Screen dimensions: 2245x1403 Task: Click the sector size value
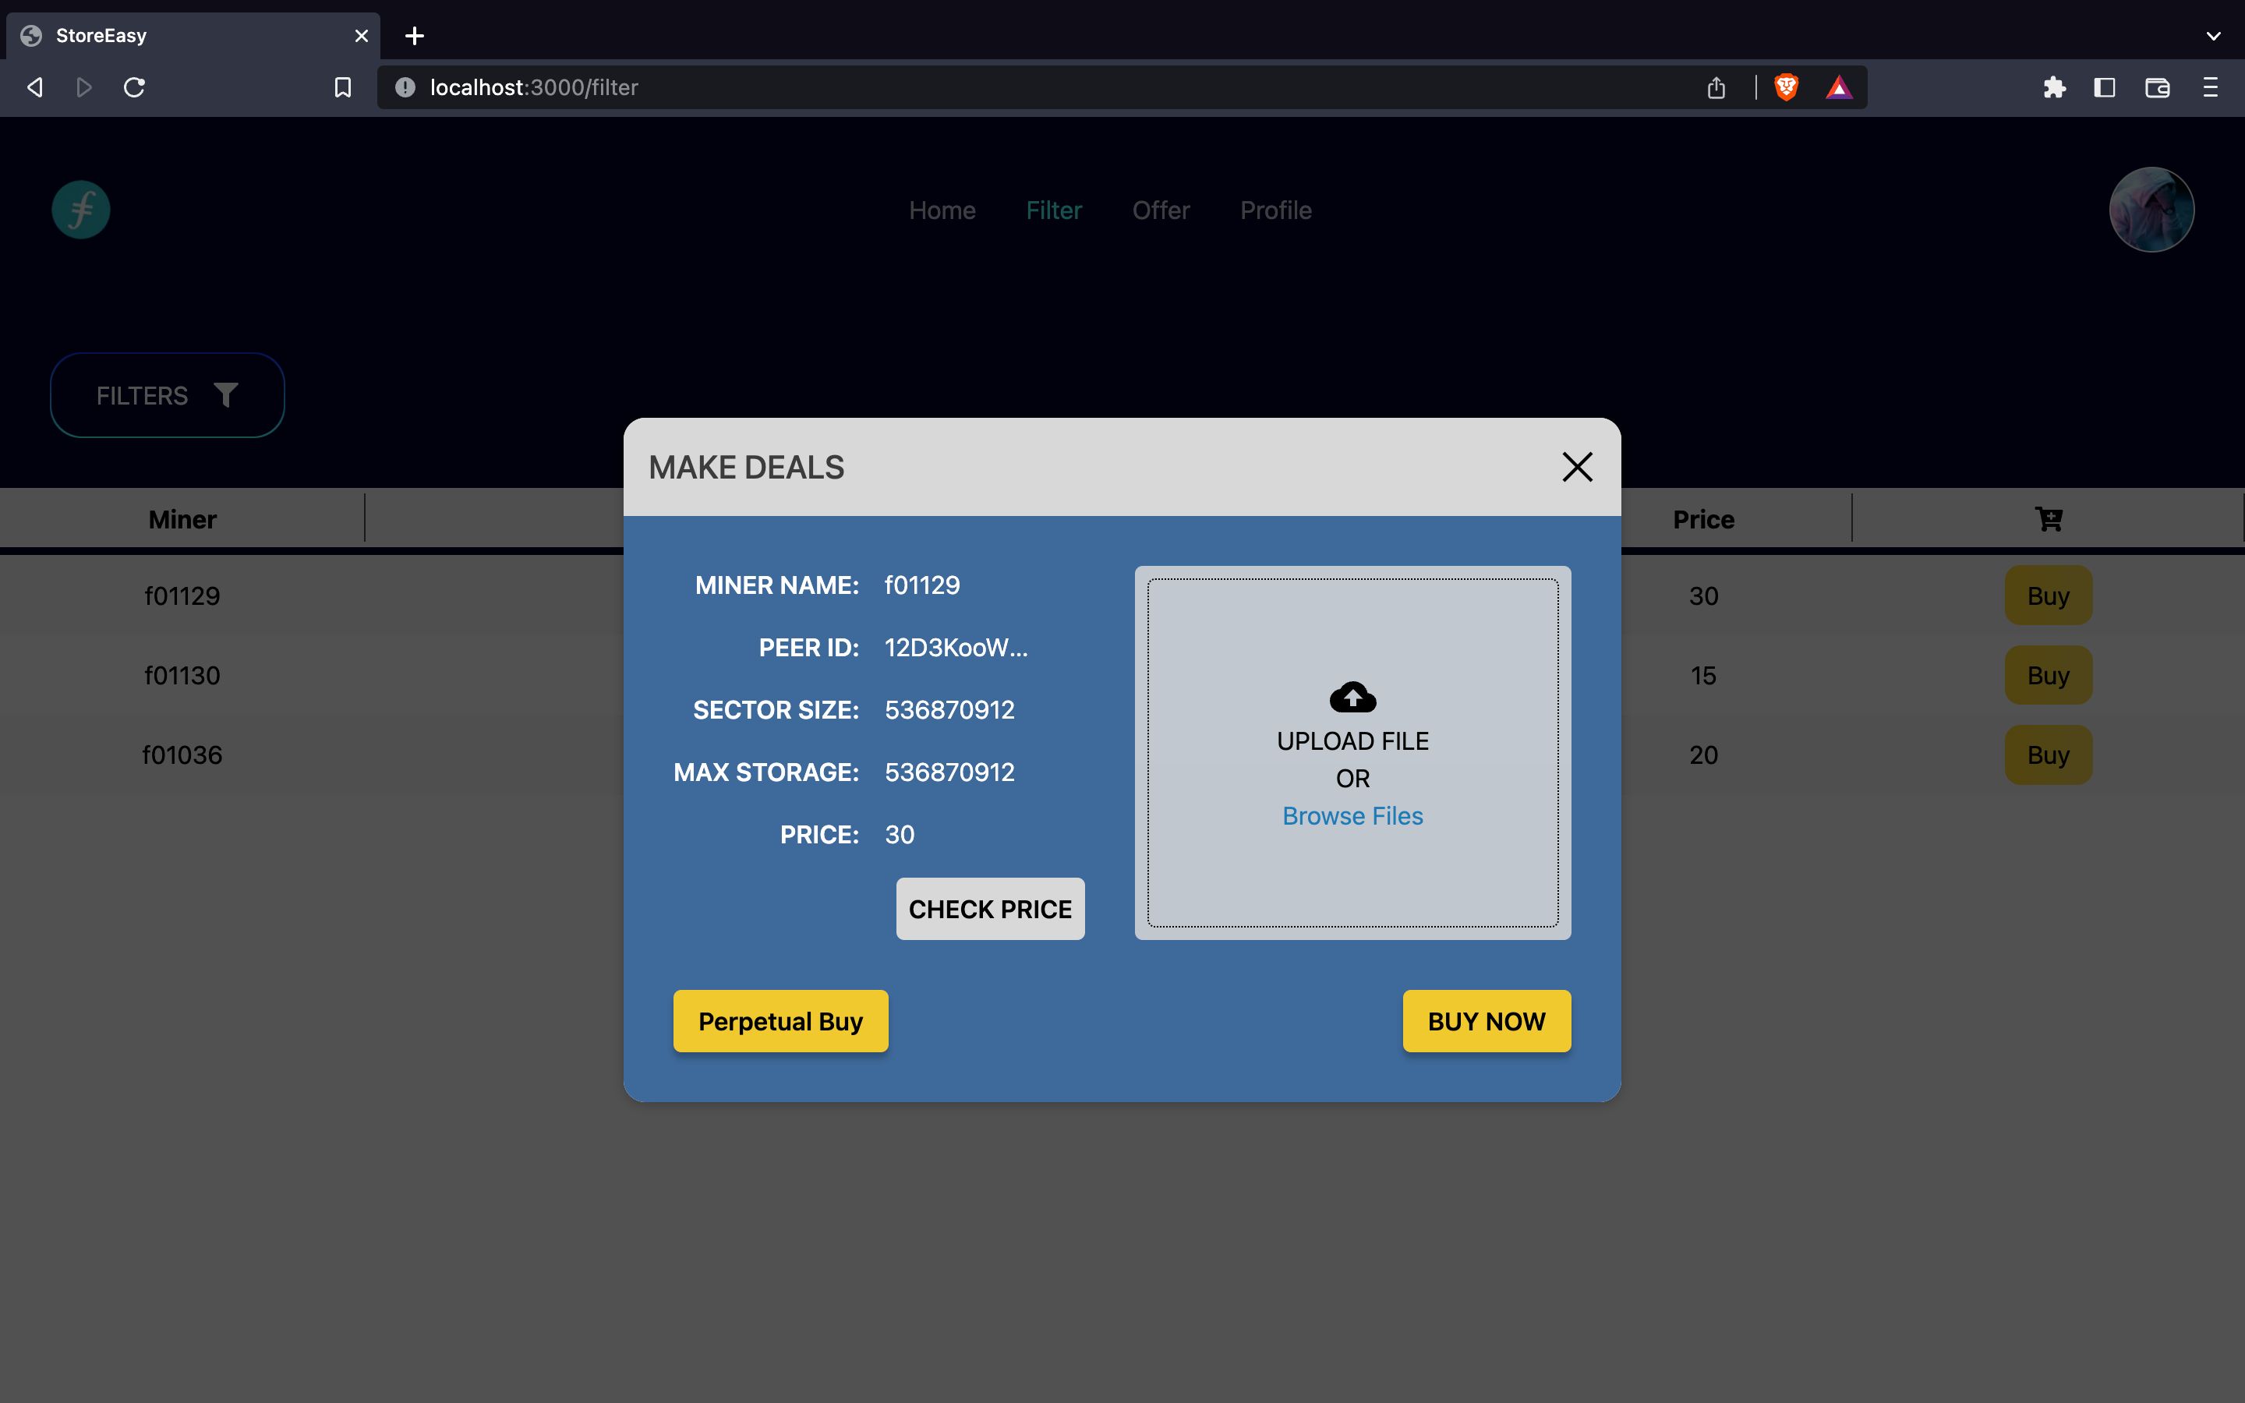tap(949, 710)
